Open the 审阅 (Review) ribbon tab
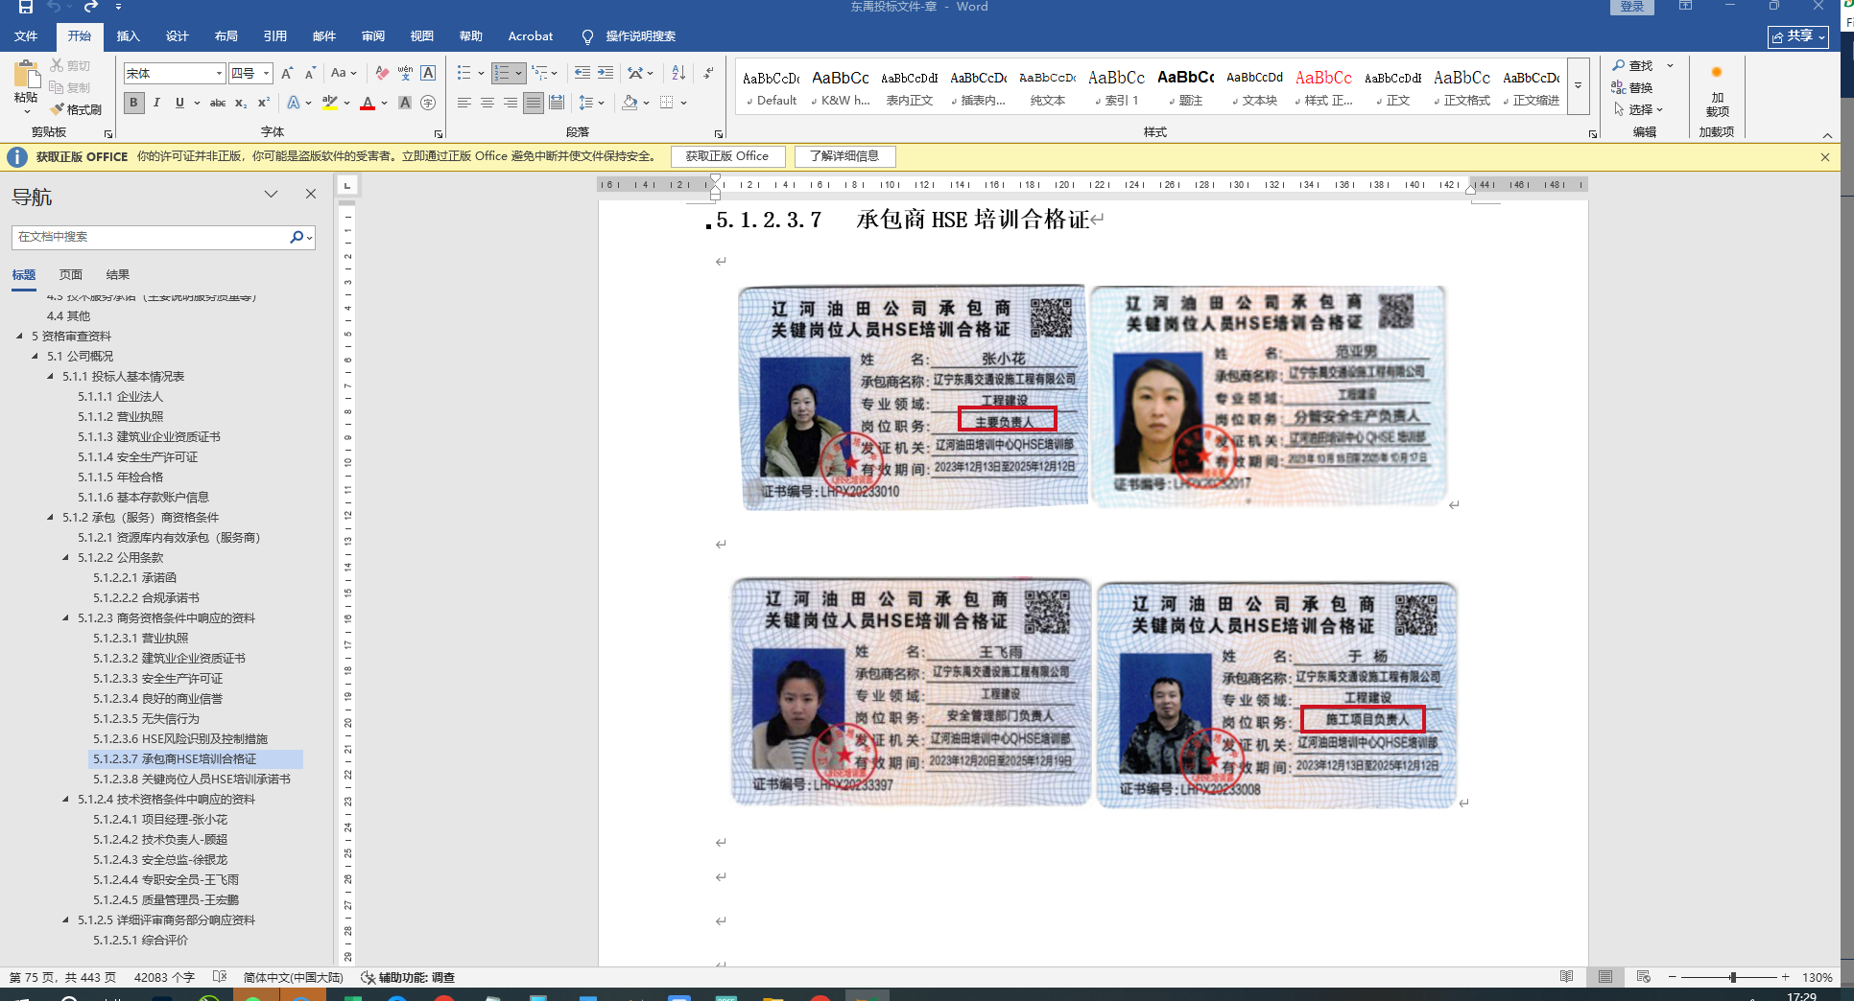The image size is (1854, 1001). point(373,36)
